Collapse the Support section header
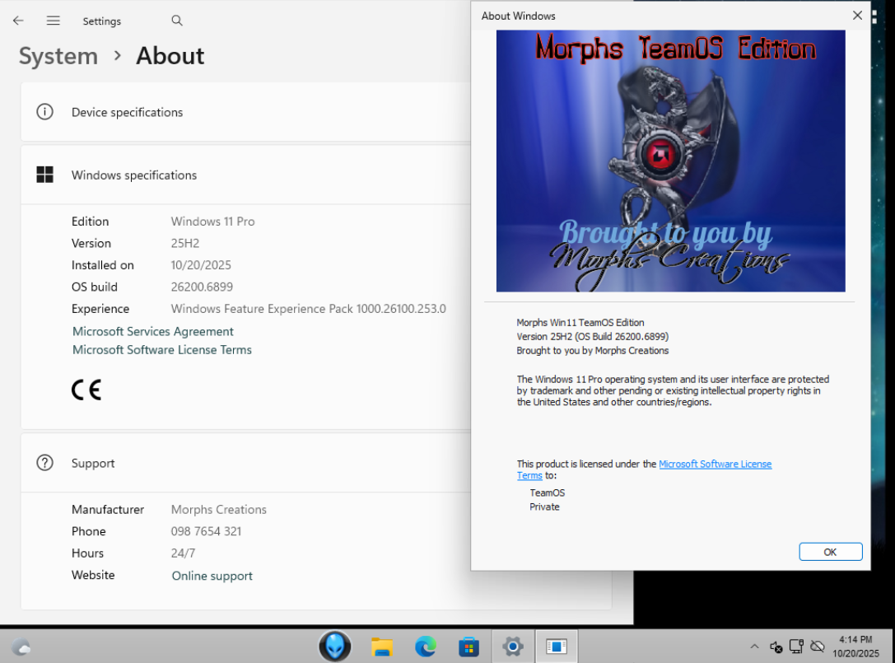Viewport: 895px width, 663px height. [247, 463]
